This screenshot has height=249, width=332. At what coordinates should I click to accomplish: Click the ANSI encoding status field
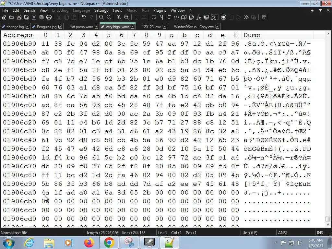[x=282, y=233]
